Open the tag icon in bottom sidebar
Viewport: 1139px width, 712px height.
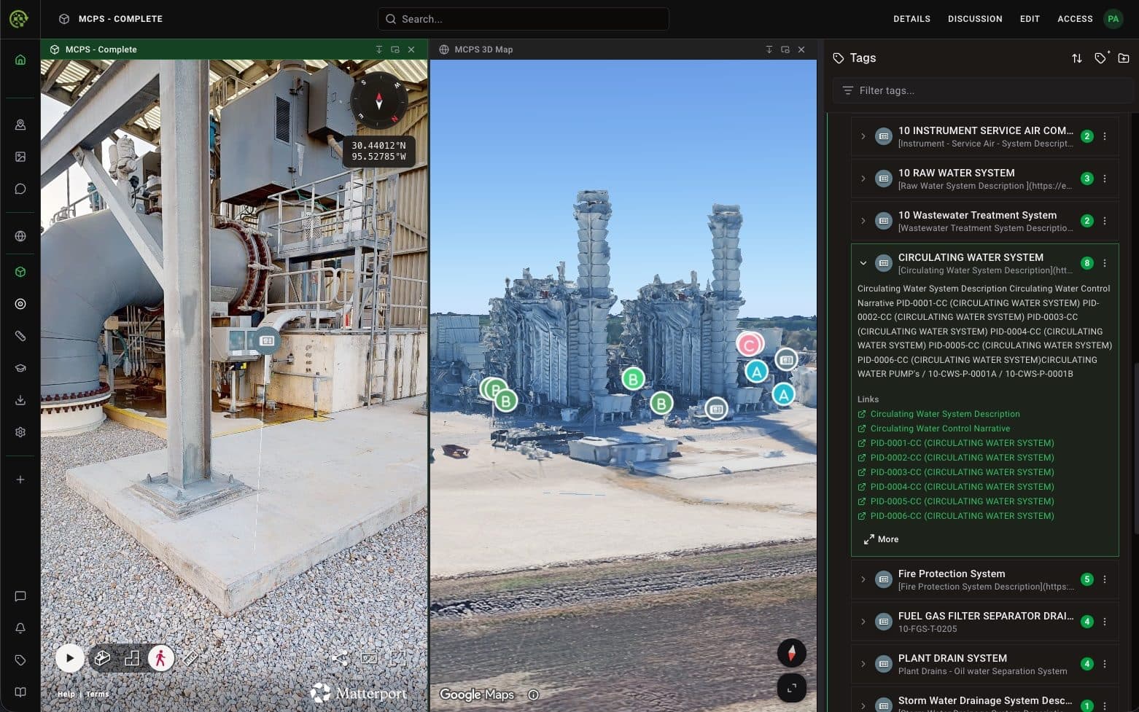20,660
